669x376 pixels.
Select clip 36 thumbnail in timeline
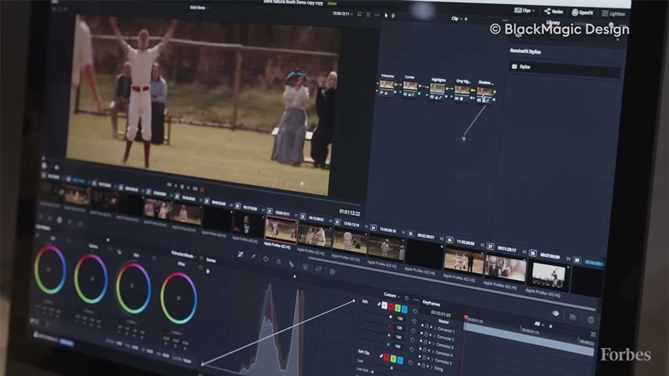[x=464, y=262]
